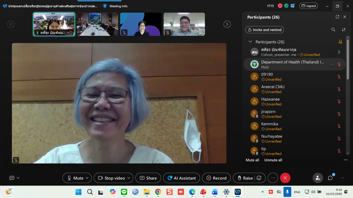Pop out the Participants panel

click(337, 17)
